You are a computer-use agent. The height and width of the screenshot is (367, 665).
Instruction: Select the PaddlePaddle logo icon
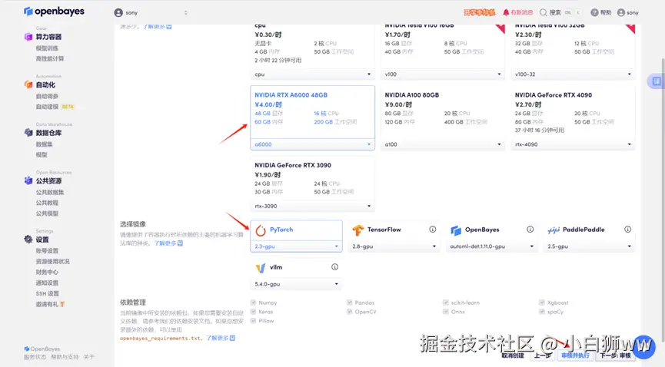click(554, 230)
